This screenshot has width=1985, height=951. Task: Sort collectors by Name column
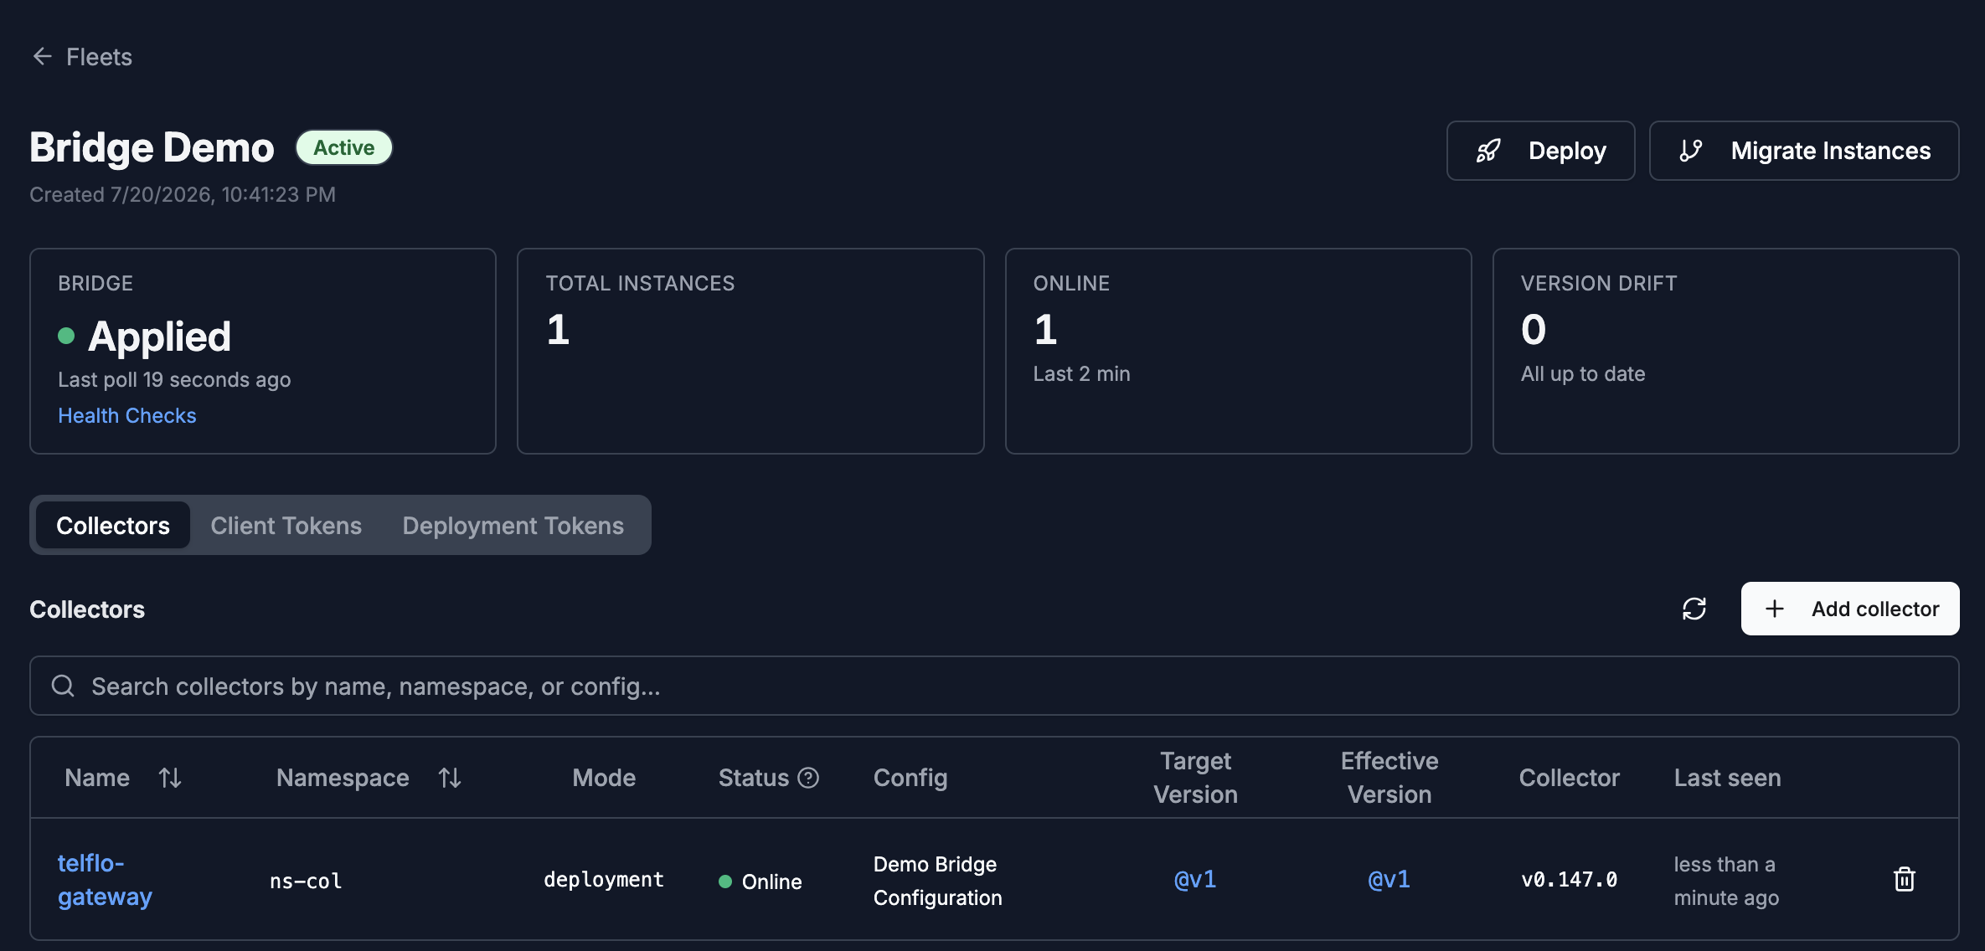click(170, 778)
